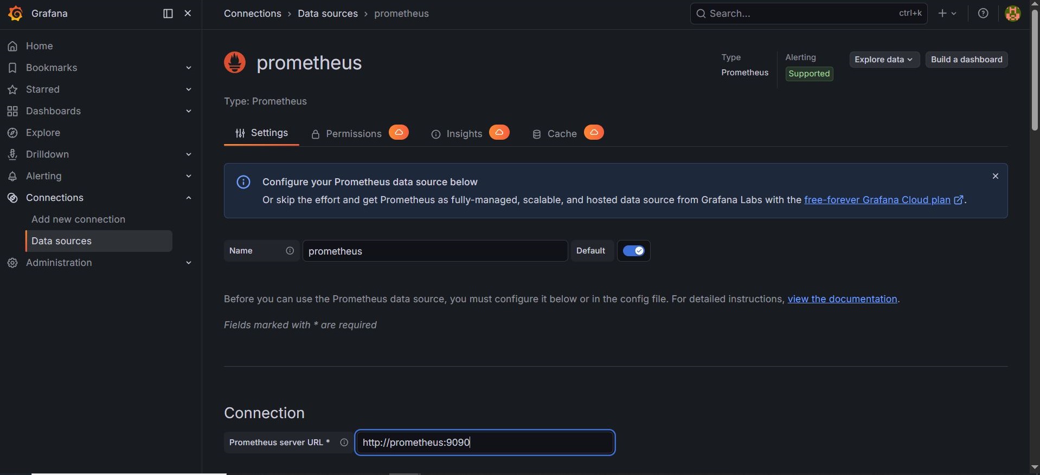The image size is (1040, 475).
Task: Click the Cache cloud badge icon
Action: click(x=594, y=133)
